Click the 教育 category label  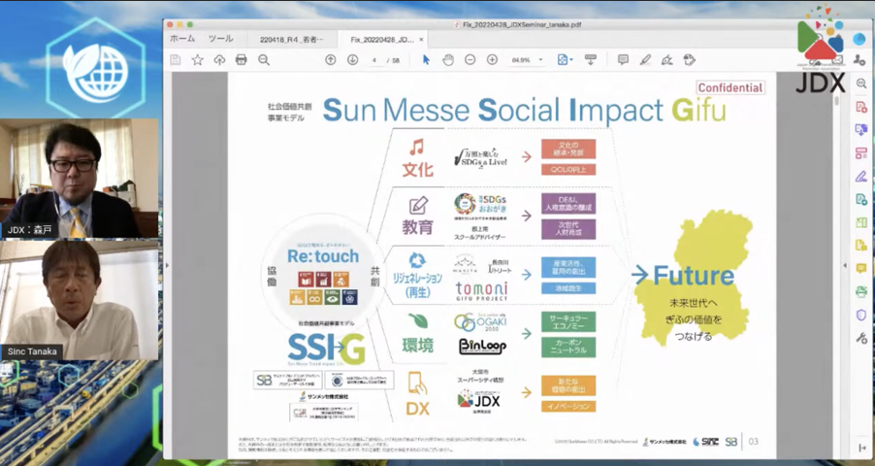[417, 227]
